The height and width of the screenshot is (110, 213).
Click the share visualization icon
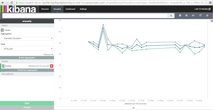click(200, 15)
